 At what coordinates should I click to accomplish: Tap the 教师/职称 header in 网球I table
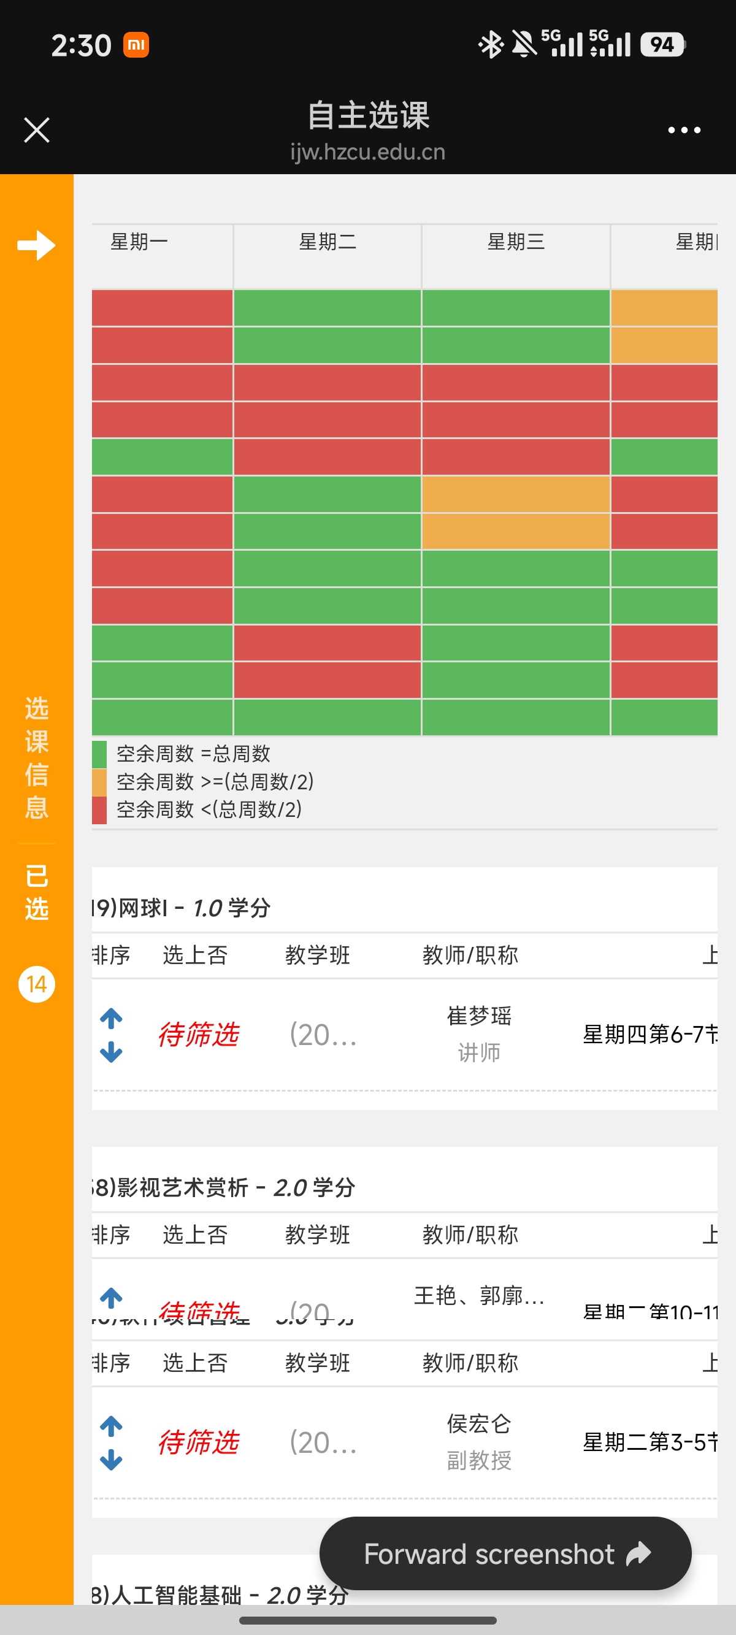(470, 955)
